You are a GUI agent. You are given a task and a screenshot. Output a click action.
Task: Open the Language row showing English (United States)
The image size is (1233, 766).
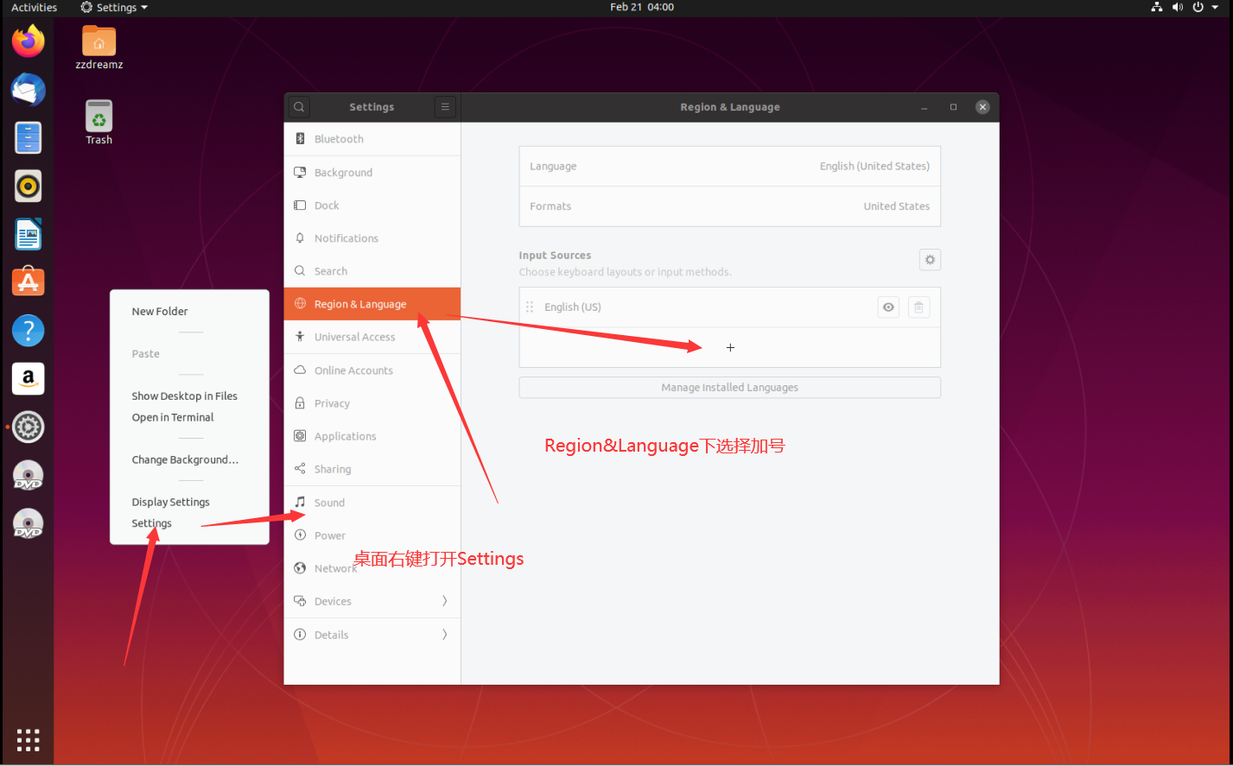click(x=730, y=166)
